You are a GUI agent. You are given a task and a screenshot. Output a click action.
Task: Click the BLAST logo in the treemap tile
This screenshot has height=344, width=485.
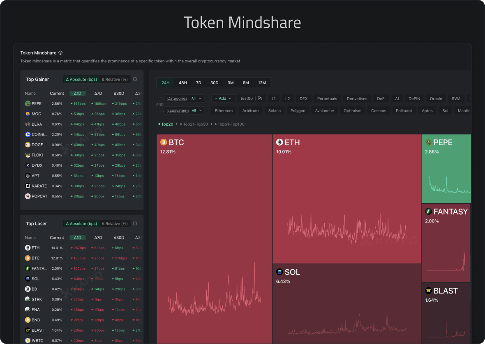coord(428,291)
